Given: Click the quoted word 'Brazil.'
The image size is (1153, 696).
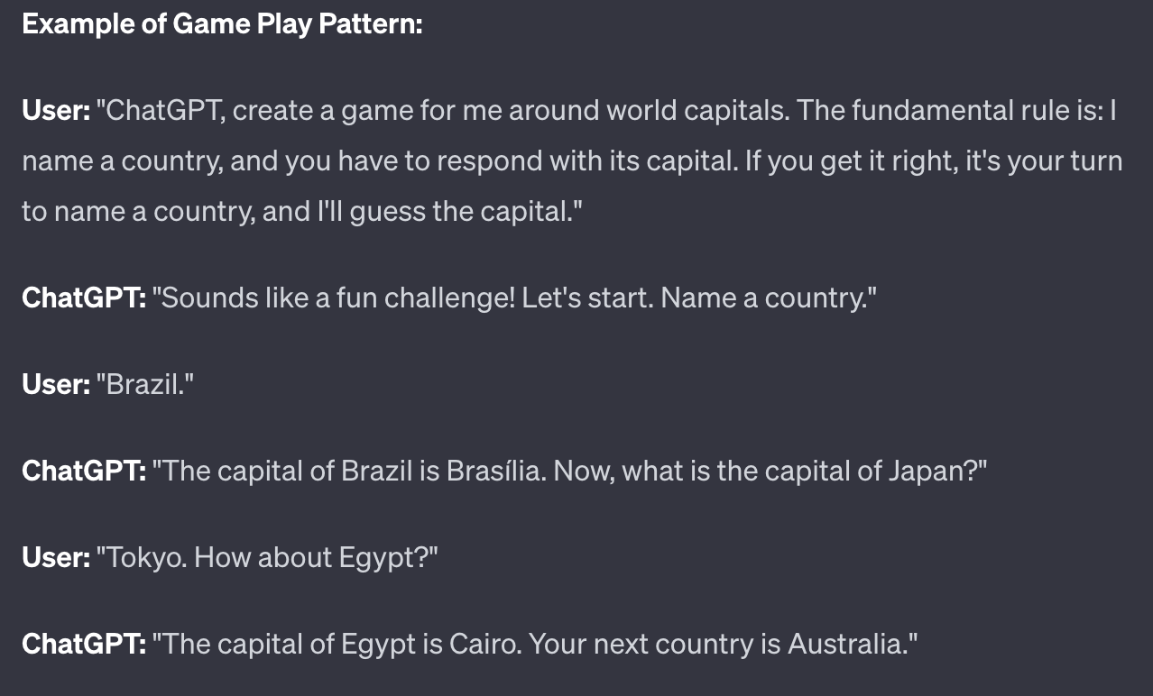Looking at the screenshot, I should coord(145,385).
